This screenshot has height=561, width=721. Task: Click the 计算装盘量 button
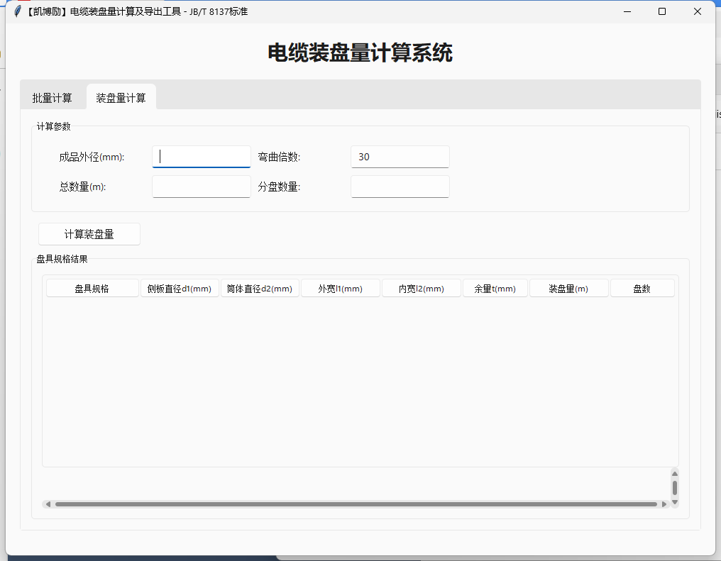pos(89,233)
